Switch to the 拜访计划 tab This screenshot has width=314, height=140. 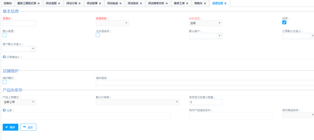[72, 3]
